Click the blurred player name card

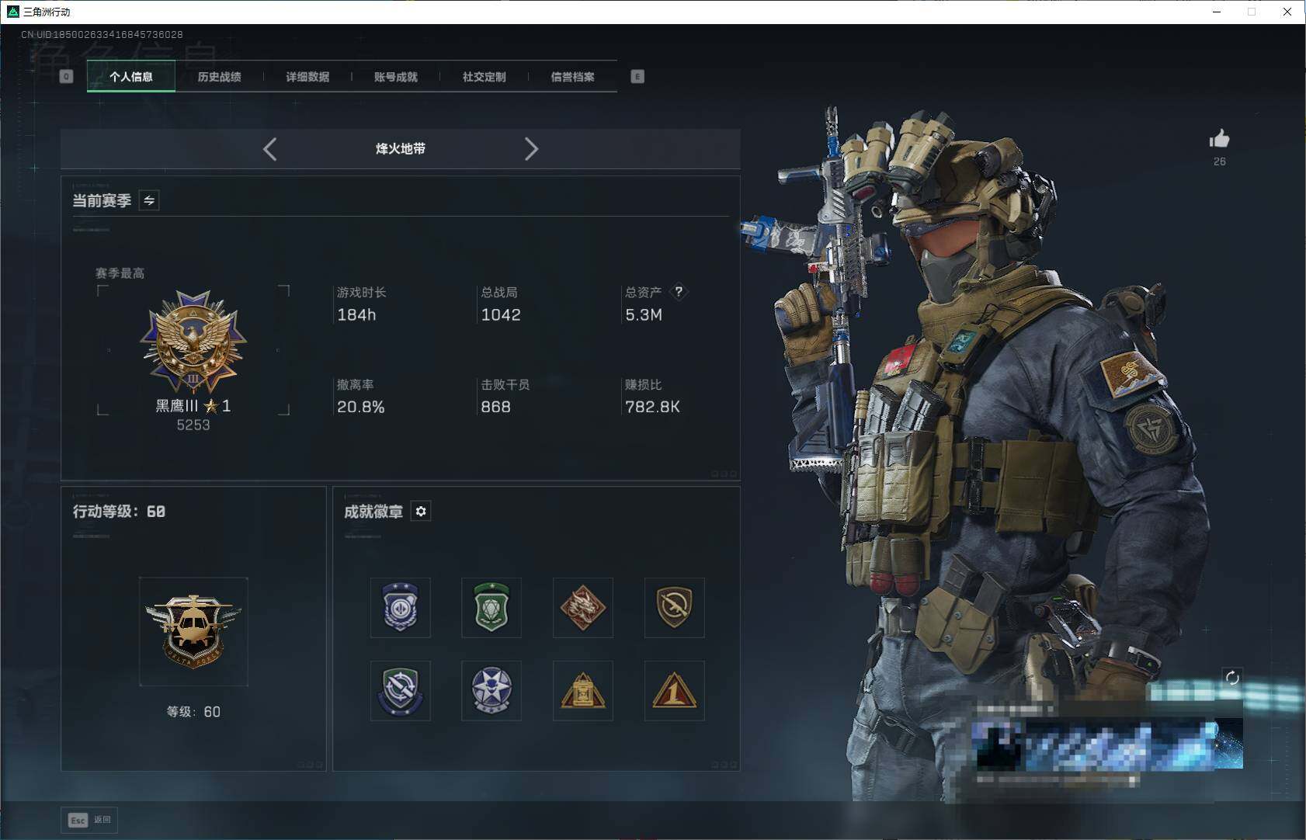click(x=1108, y=744)
